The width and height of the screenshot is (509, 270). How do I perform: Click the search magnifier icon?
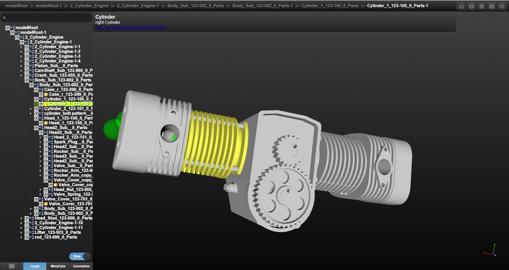[4, 18]
